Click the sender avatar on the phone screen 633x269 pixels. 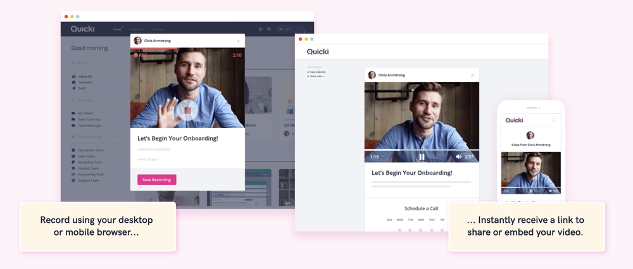(x=530, y=135)
